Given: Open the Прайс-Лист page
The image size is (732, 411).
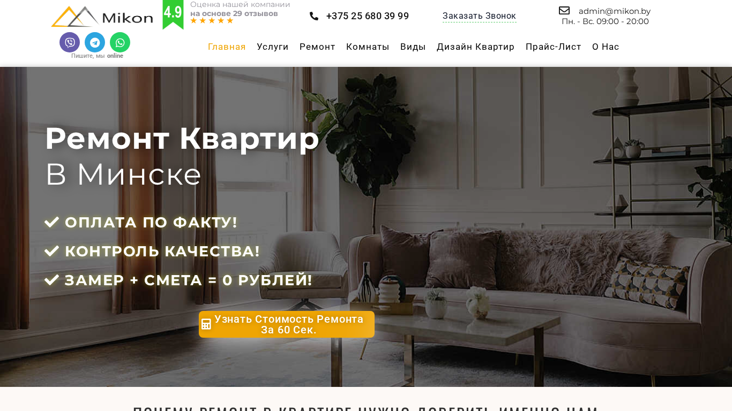Looking at the screenshot, I should (x=554, y=47).
